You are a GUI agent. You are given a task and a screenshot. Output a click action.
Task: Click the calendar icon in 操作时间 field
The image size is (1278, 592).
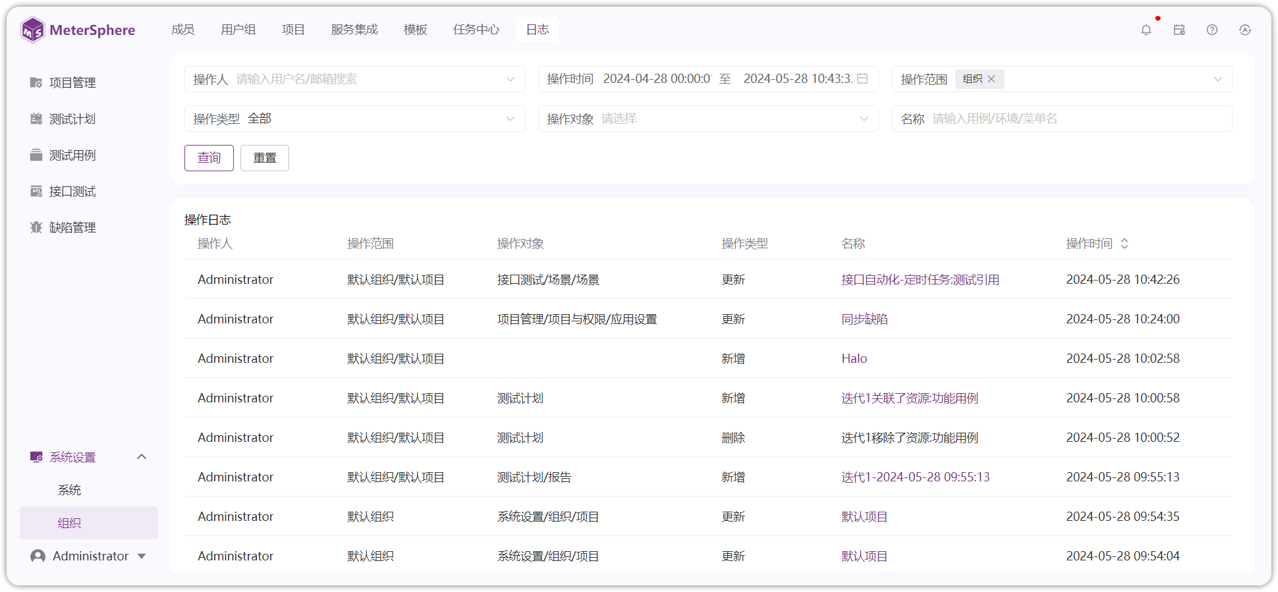pos(862,78)
